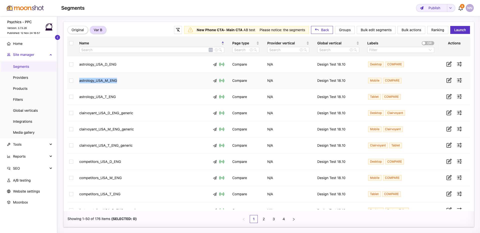Open settings sliders icon for competitors_USA_T_ENG
The height and width of the screenshot is (233, 480).
pyautogui.click(x=459, y=194)
